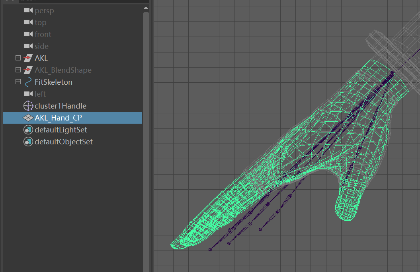Expand the AKL_BlendShape node

coord(18,70)
